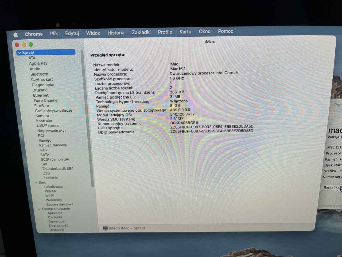
Task: Select Zapora sieciowa under Sieć
Action: click(x=60, y=204)
